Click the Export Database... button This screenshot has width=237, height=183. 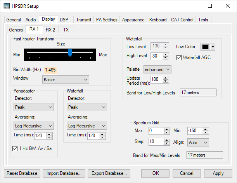point(109,173)
